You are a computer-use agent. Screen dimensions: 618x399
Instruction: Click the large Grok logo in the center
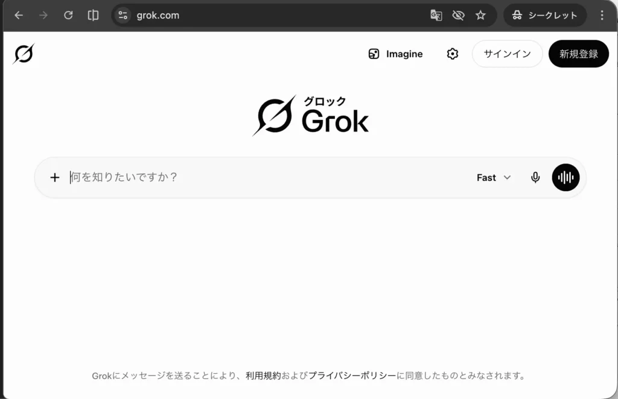pos(311,116)
